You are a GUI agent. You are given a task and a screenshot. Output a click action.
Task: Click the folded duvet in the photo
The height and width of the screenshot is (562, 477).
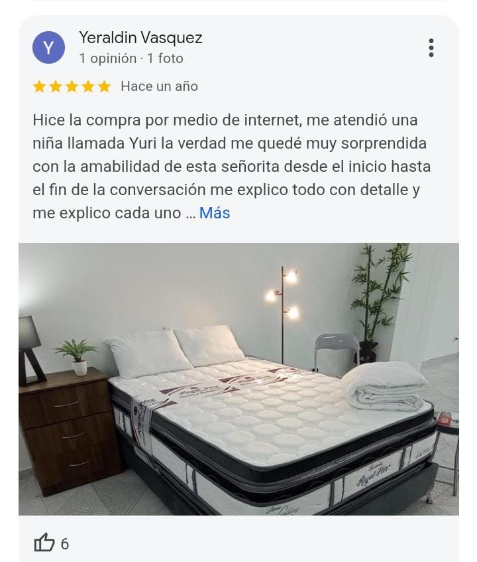tap(386, 386)
